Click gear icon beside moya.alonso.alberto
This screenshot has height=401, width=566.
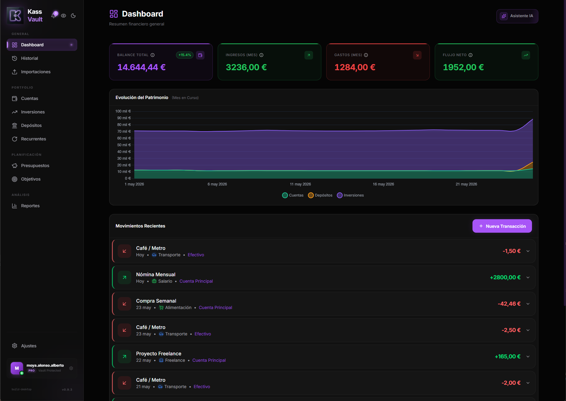(71, 368)
